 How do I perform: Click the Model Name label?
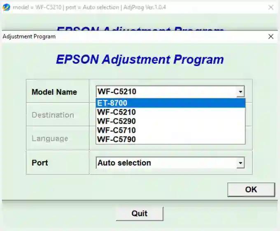54,92
